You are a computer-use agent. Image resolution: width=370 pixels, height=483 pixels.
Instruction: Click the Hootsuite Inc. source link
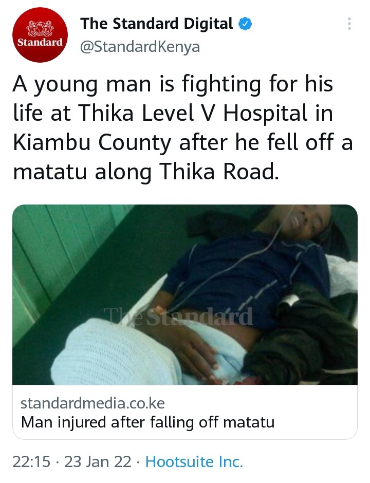[194, 461]
